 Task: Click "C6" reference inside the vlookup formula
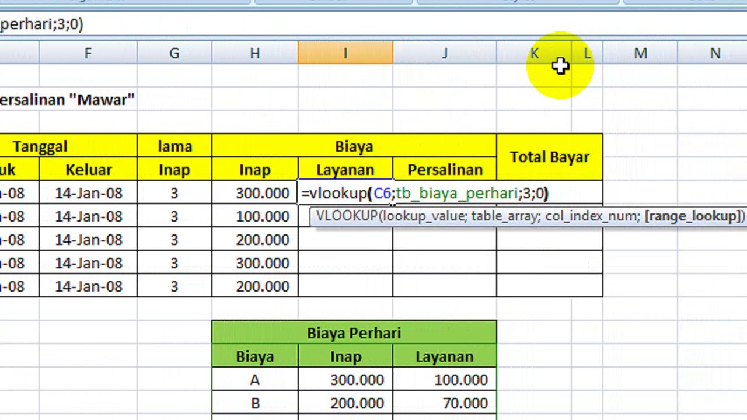tap(382, 193)
